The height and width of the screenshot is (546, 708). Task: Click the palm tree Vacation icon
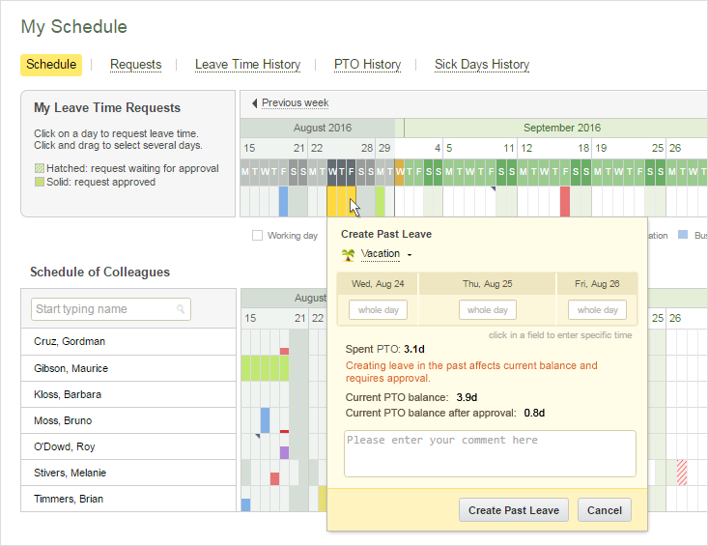pos(348,255)
